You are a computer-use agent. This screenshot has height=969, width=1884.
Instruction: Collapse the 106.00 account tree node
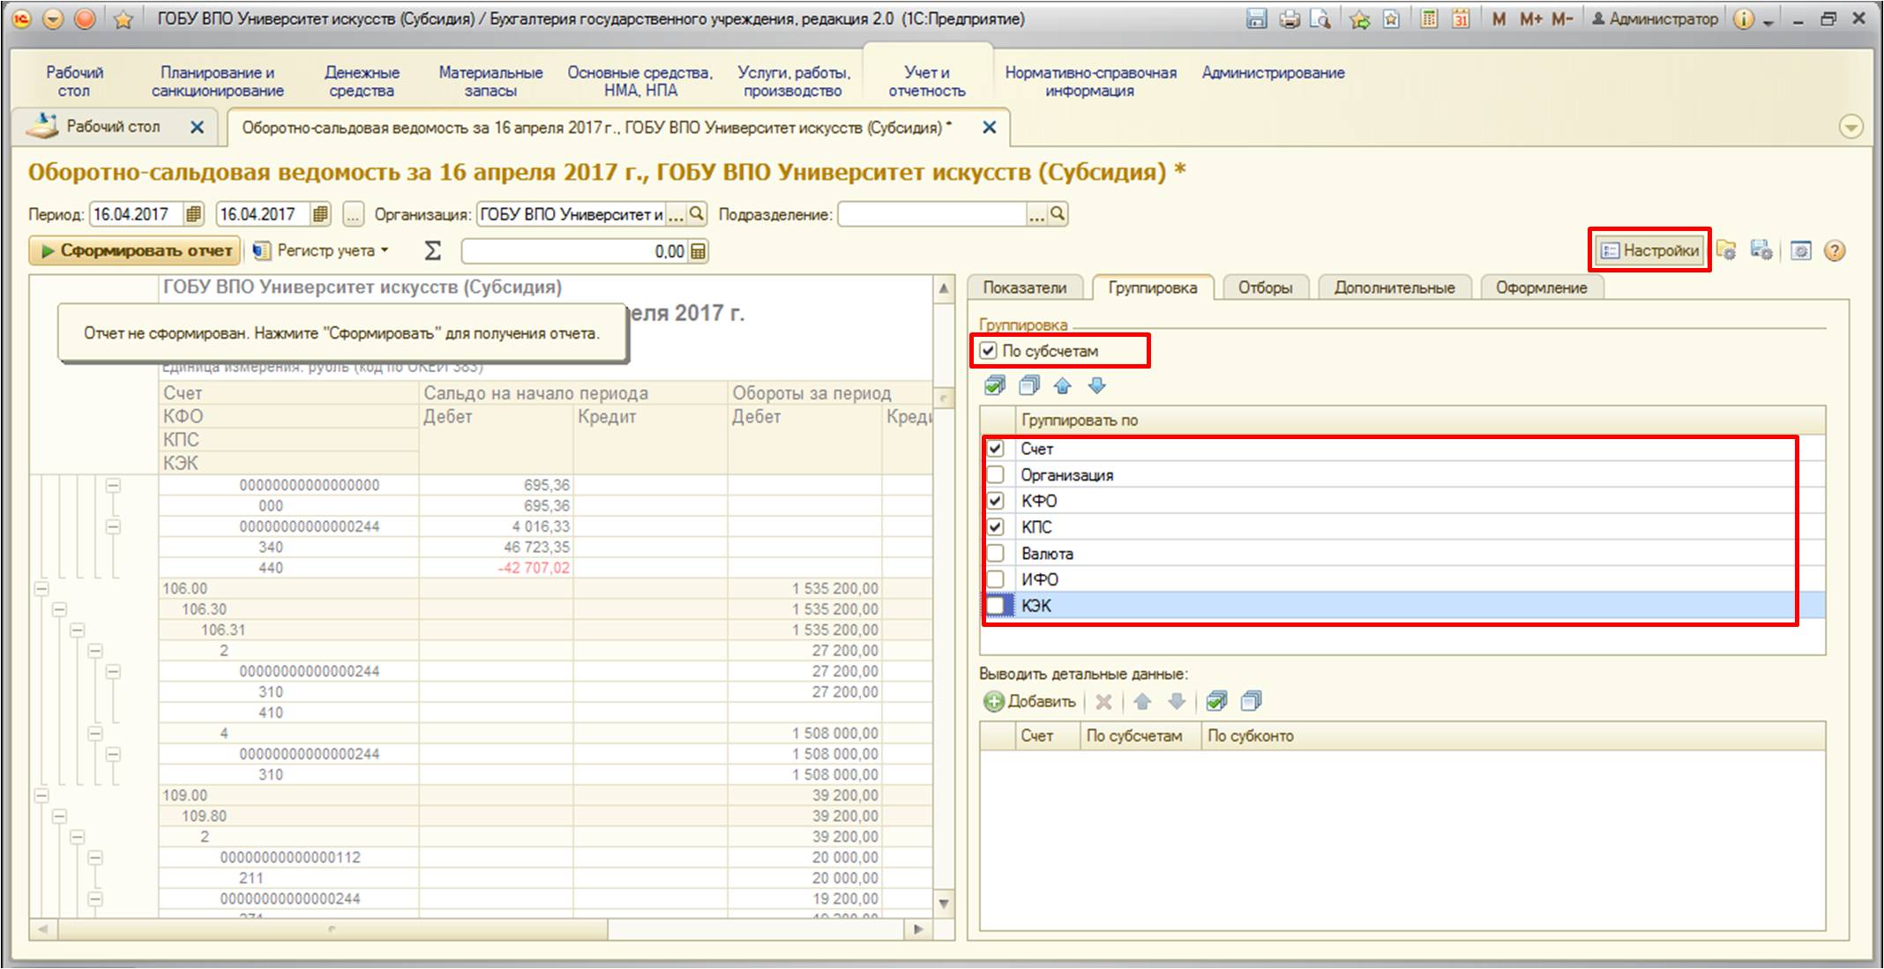(x=41, y=589)
